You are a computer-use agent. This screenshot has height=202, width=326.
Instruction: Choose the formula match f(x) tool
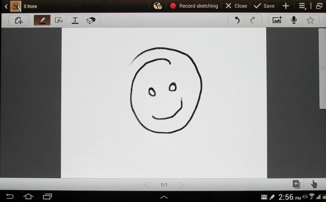(59, 20)
